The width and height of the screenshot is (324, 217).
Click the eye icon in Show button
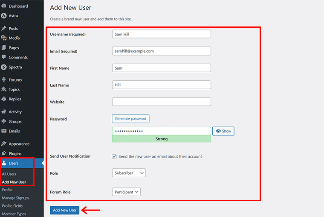point(218,131)
